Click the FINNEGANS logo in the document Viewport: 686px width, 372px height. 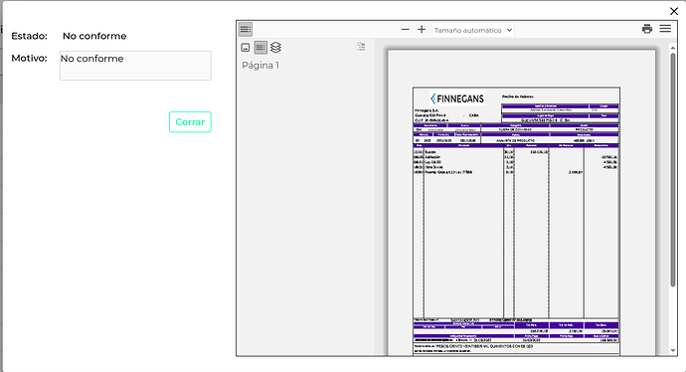point(456,98)
